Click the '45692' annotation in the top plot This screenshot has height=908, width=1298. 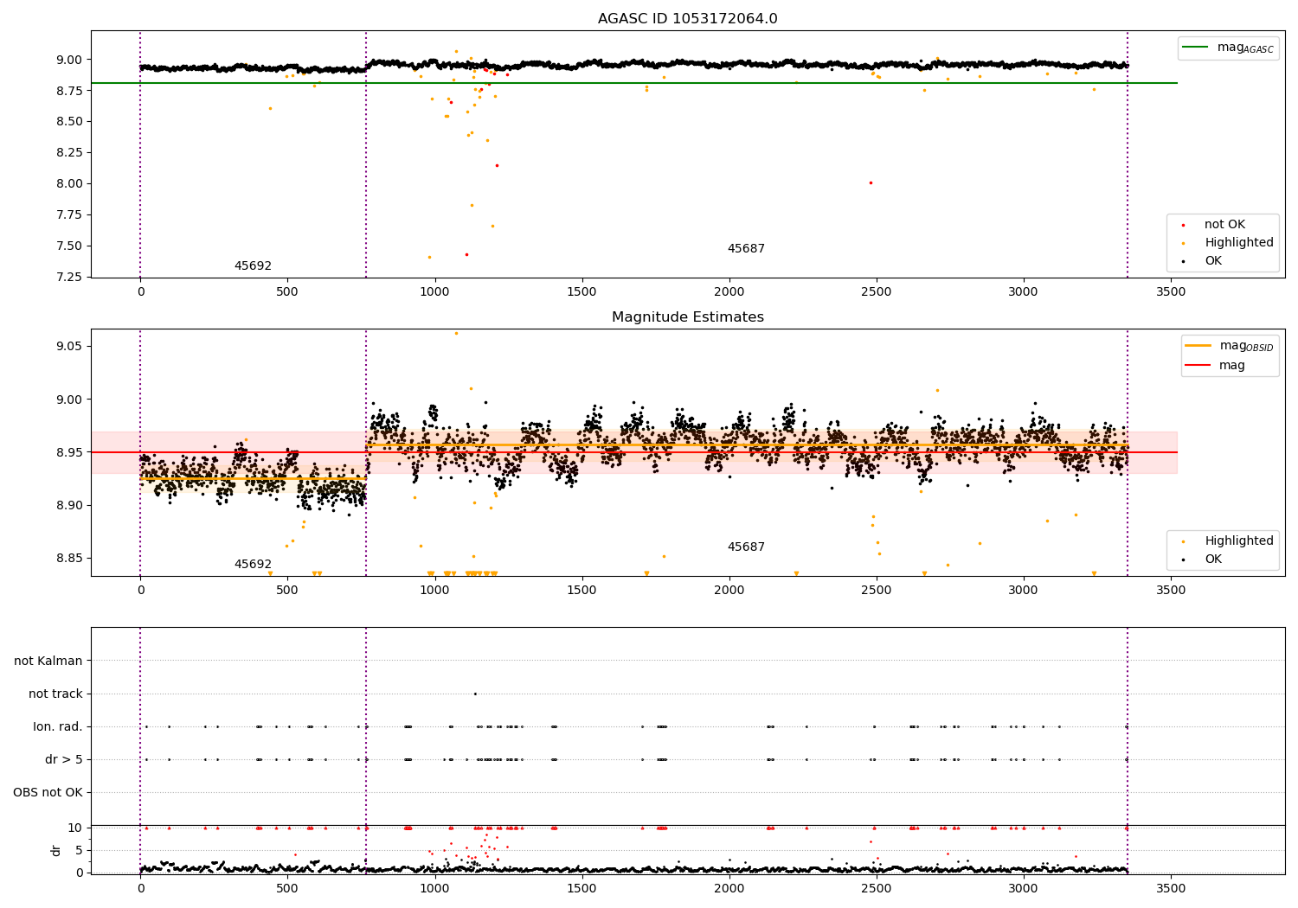tap(253, 266)
